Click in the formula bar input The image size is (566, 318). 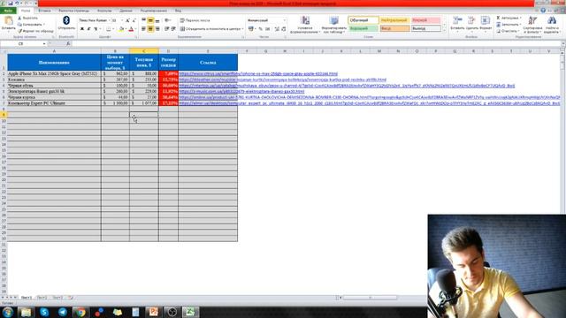coord(316,43)
